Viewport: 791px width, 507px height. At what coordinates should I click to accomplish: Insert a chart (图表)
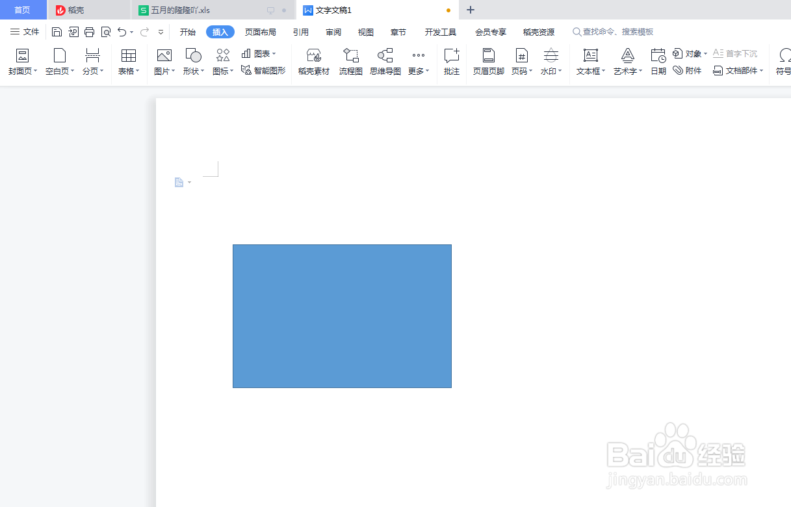click(x=258, y=53)
